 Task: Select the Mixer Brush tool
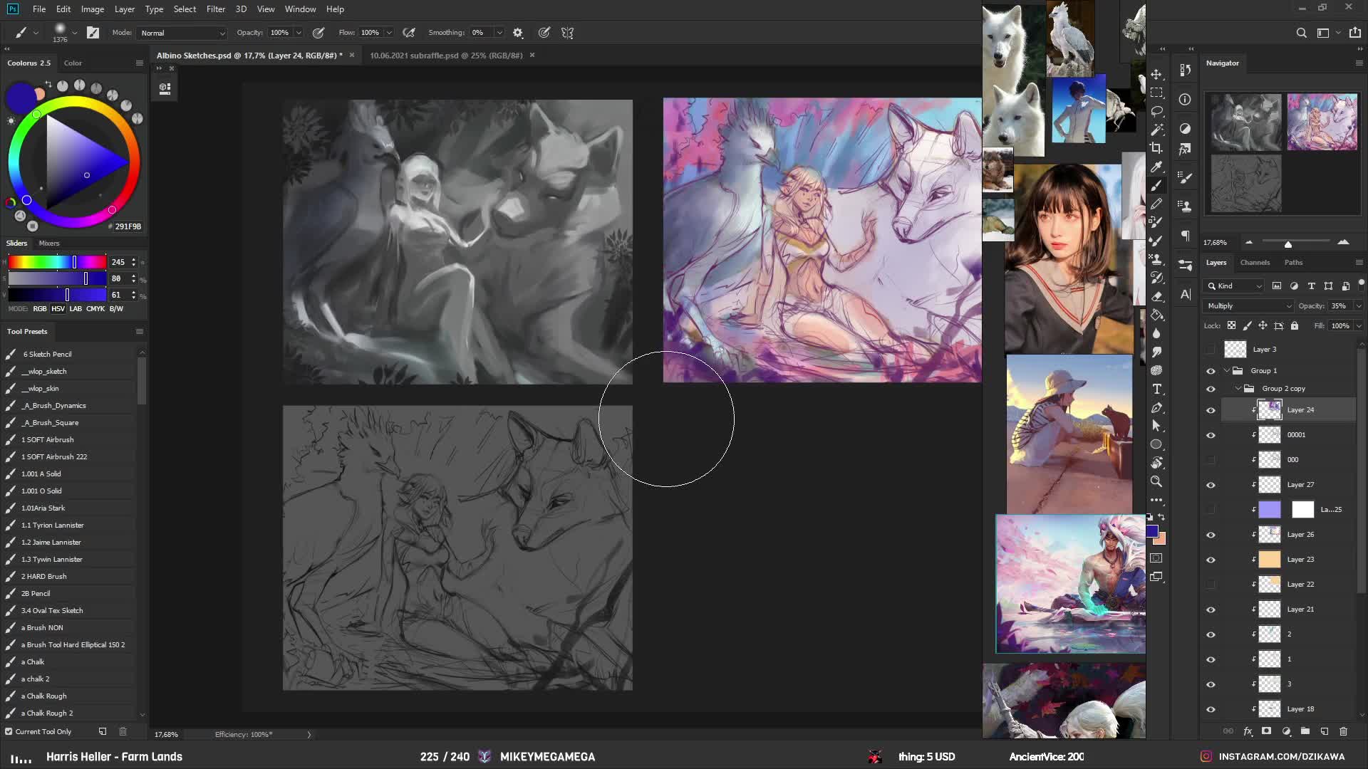1156,241
